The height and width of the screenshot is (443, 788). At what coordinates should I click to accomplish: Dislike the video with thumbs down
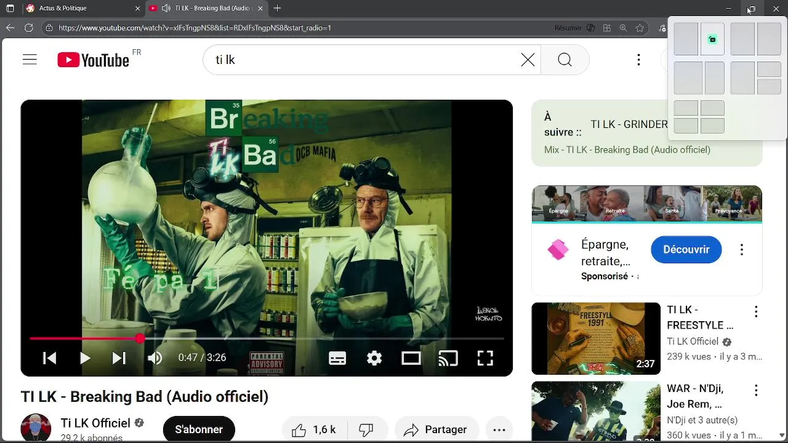point(367,429)
